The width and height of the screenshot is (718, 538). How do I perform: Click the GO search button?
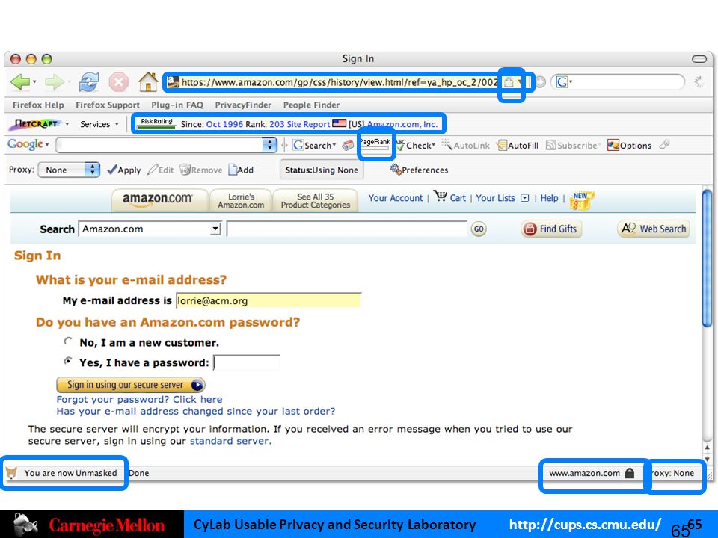tap(479, 229)
